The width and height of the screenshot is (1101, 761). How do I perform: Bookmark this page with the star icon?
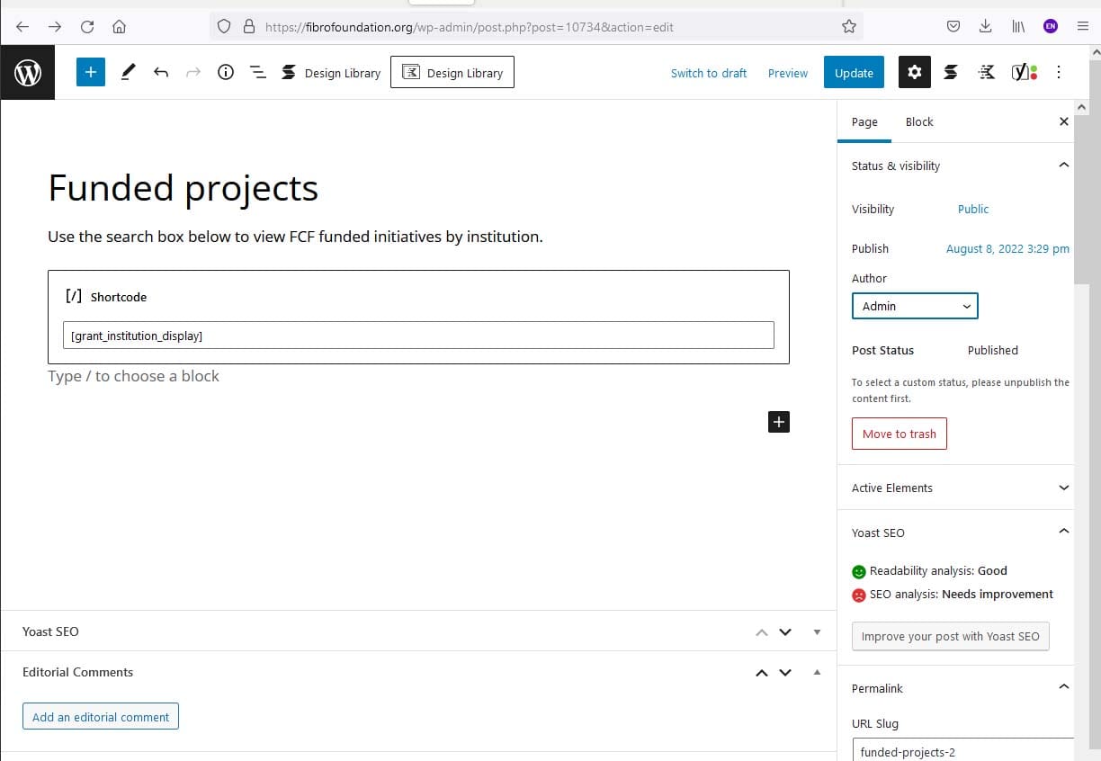coord(848,26)
